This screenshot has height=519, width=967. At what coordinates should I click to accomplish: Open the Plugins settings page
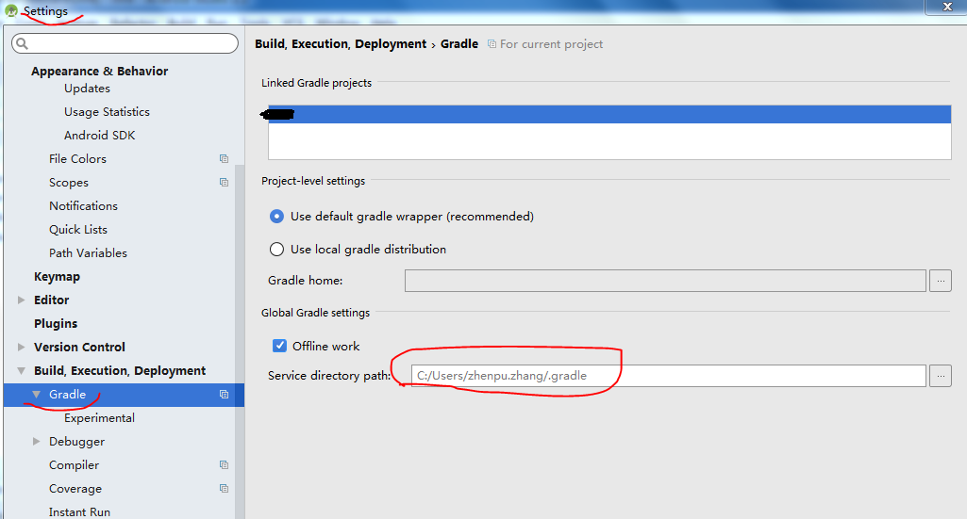click(x=56, y=324)
